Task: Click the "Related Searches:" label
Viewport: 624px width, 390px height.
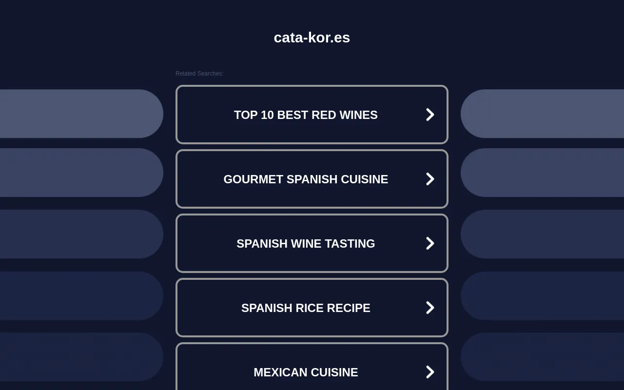Action: [x=199, y=74]
